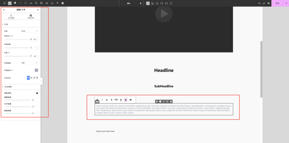This screenshot has width=289, height=143.
Task: Select desktop device preview
Action: [x=148, y=3]
